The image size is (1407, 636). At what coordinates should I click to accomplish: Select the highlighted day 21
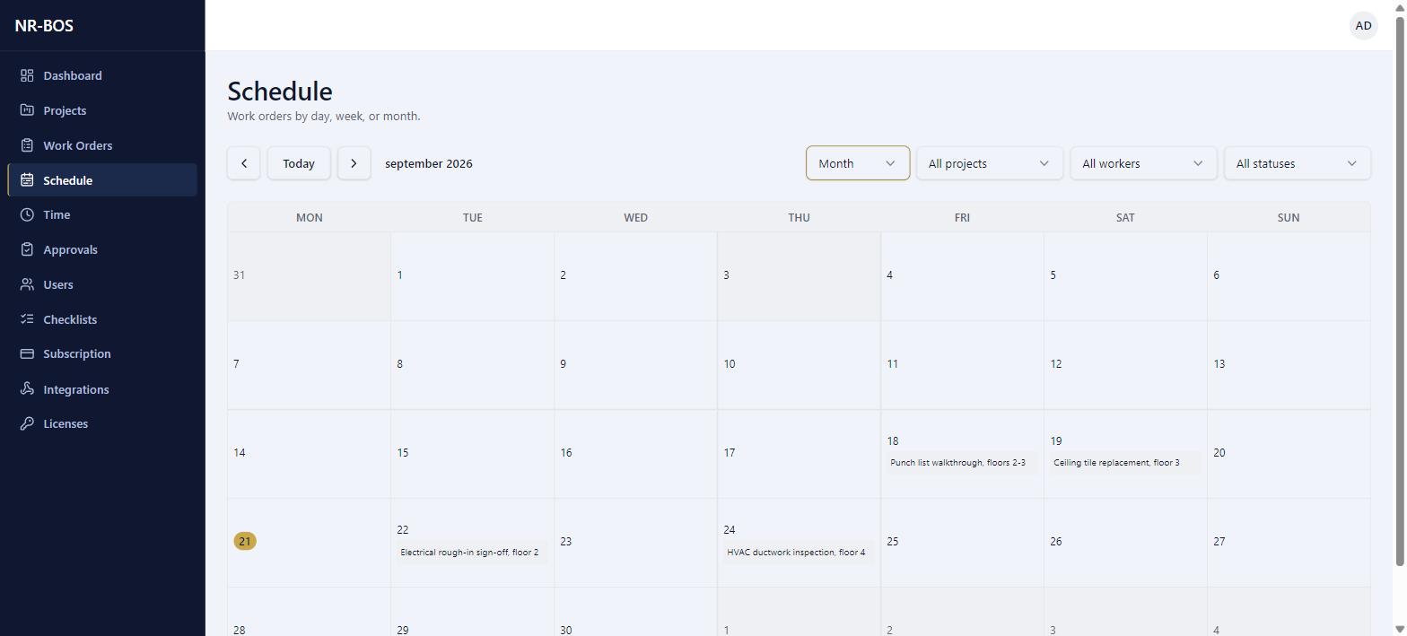(x=244, y=541)
